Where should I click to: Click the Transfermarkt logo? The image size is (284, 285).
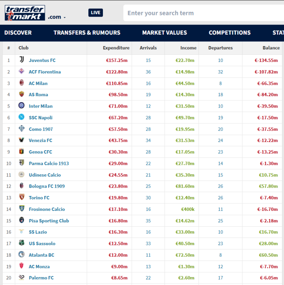25,13
